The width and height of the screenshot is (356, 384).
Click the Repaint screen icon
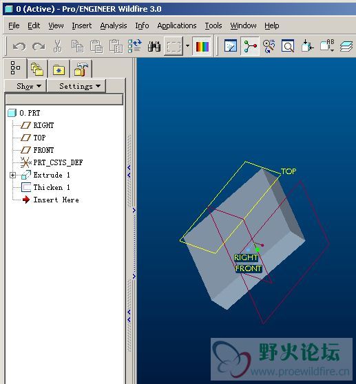(231, 46)
